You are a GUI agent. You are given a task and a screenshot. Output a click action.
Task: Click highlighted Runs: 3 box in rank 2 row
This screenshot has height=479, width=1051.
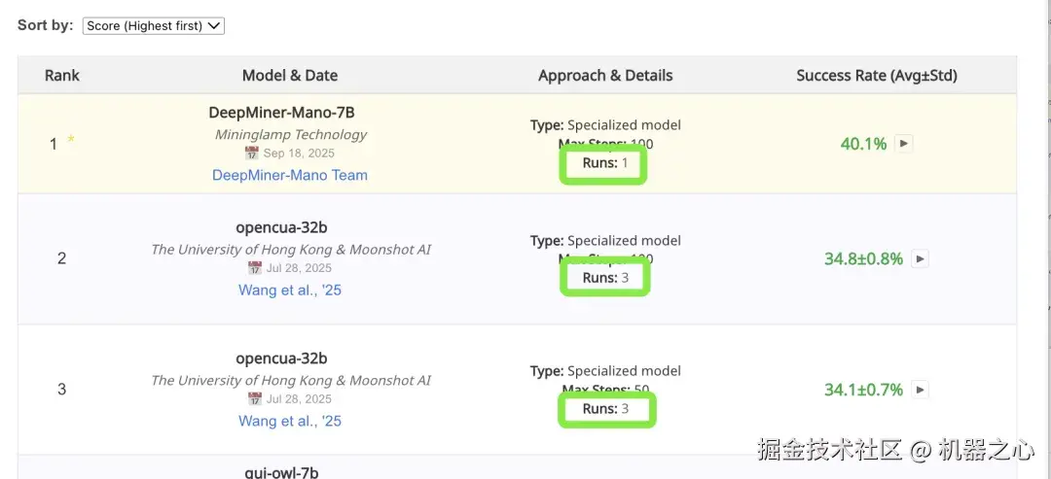click(x=604, y=278)
